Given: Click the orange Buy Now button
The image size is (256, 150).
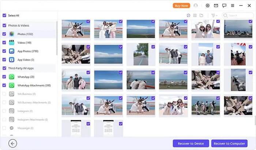Looking at the screenshot, I should [181, 6].
